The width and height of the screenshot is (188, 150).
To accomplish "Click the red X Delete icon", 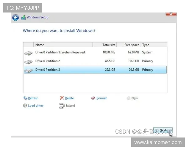I will (x=62, y=98).
